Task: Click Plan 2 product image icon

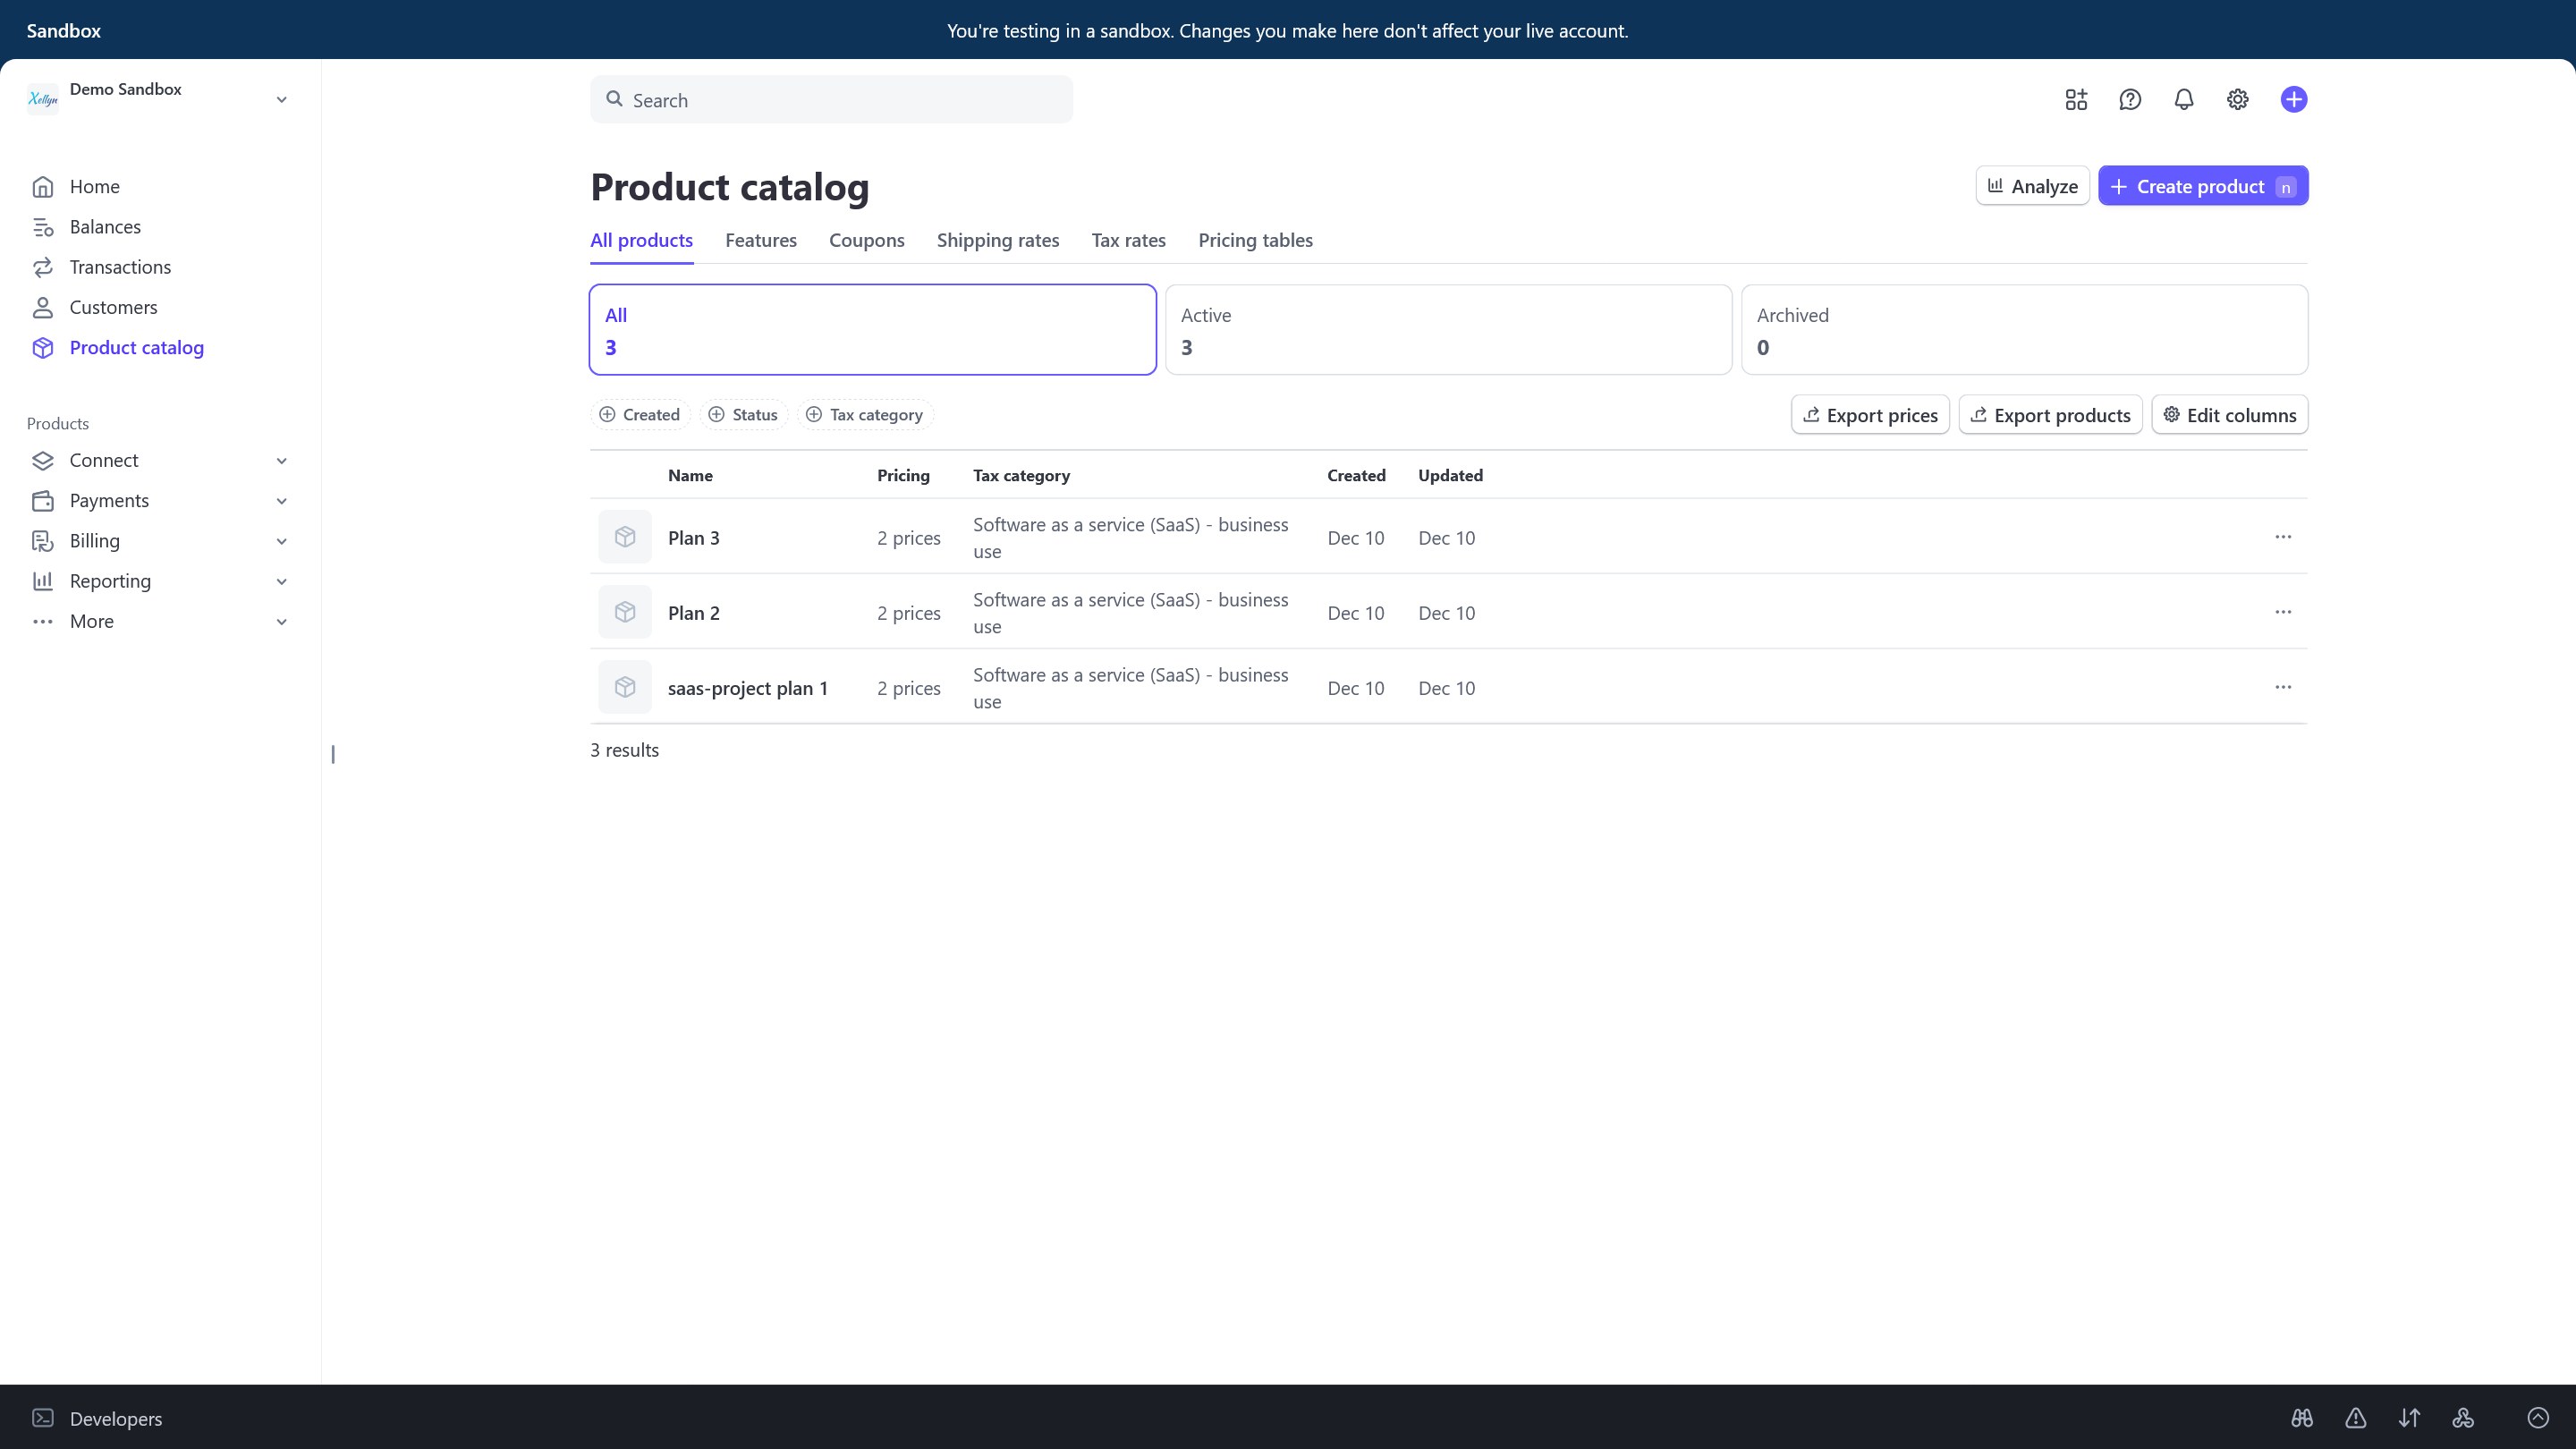Action: coord(625,612)
